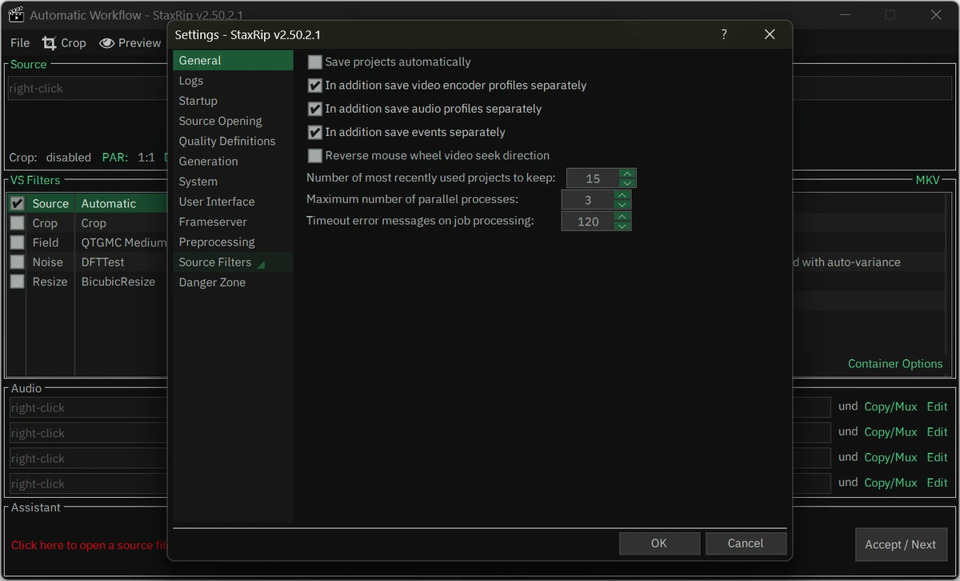This screenshot has height=581, width=960.
Task: Enable Save projects automatically
Action: coord(315,62)
